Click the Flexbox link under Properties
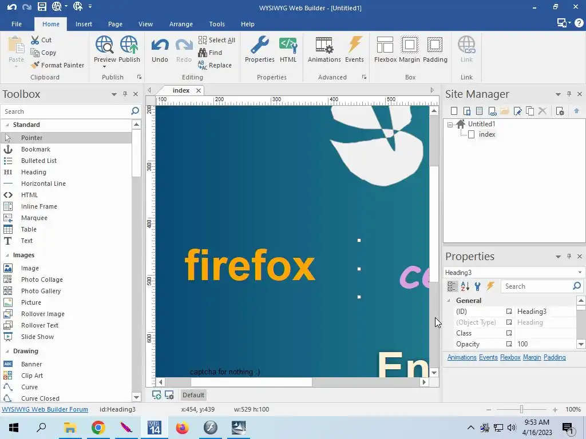 coord(510,357)
